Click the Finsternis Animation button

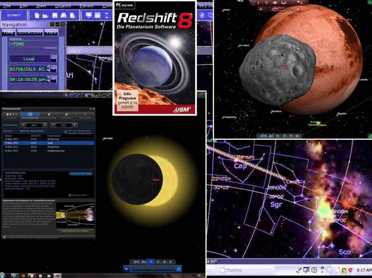[x=81, y=174]
